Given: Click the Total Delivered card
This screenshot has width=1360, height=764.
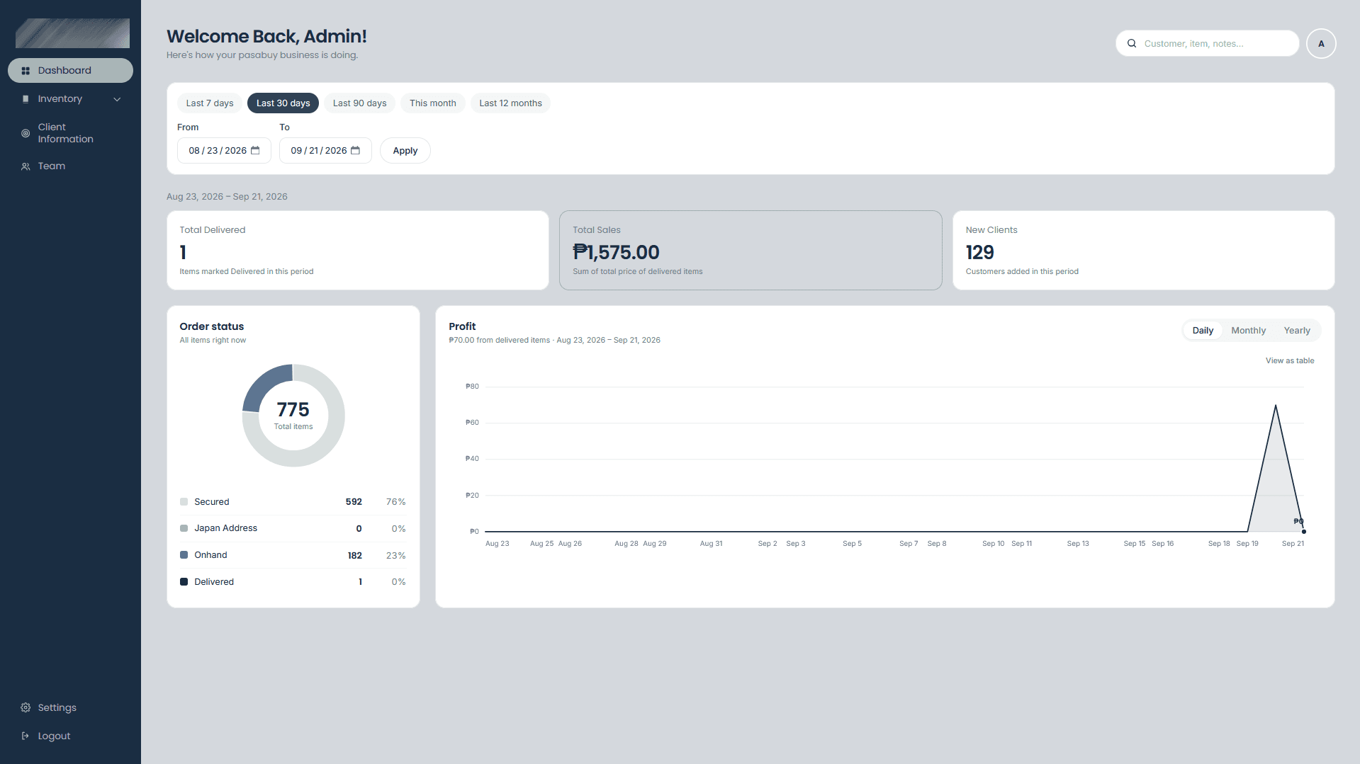Looking at the screenshot, I should (358, 250).
